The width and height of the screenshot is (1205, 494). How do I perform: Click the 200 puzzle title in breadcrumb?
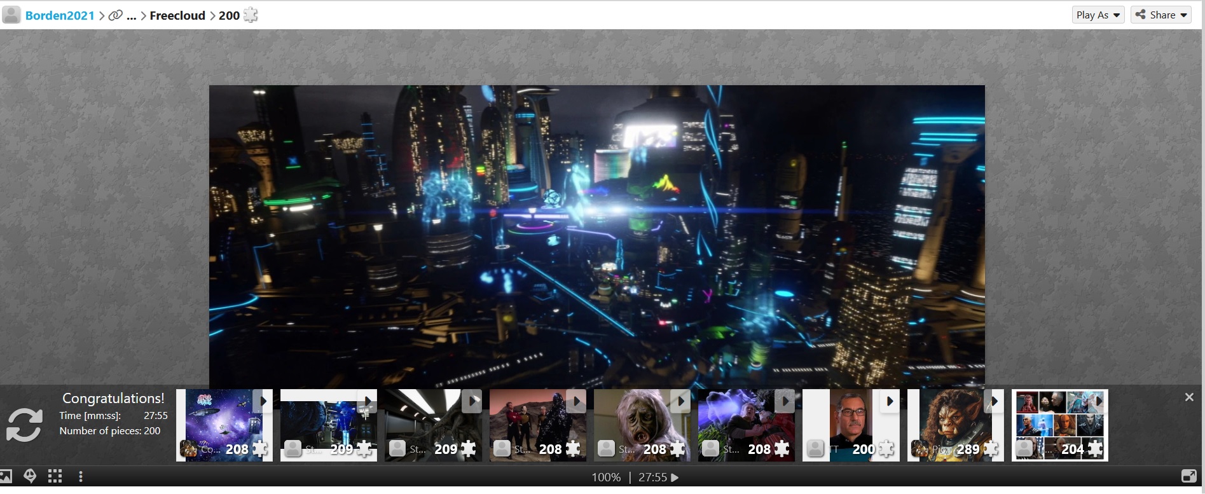(229, 15)
